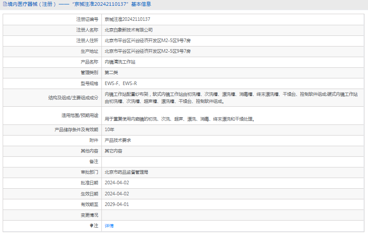Select the registration number 京械注准20242110137 value

(128, 19)
